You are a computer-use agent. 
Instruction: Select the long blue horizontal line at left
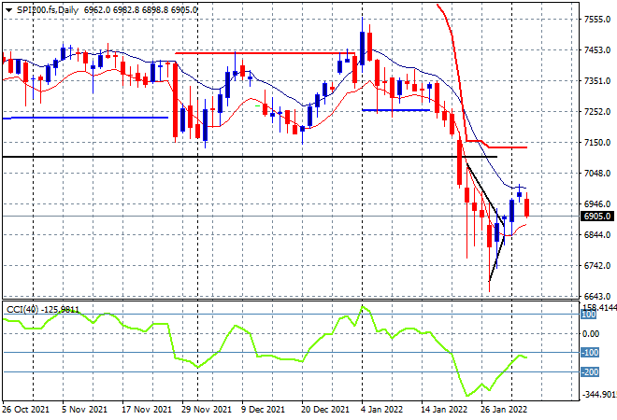[85, 118]
